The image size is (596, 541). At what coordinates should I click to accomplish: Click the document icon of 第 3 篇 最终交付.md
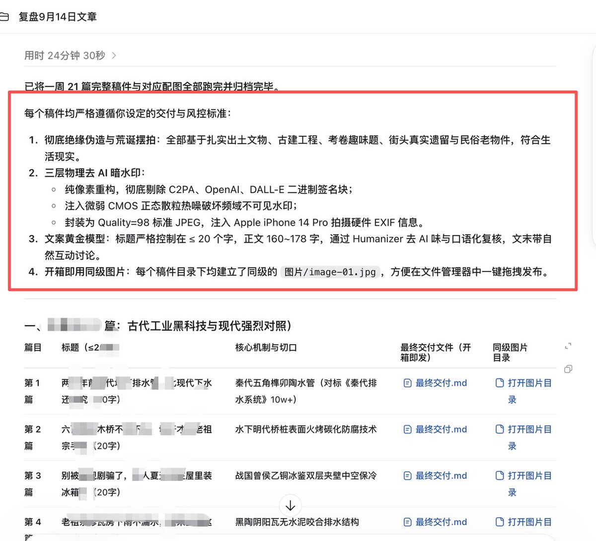(407, 475)
